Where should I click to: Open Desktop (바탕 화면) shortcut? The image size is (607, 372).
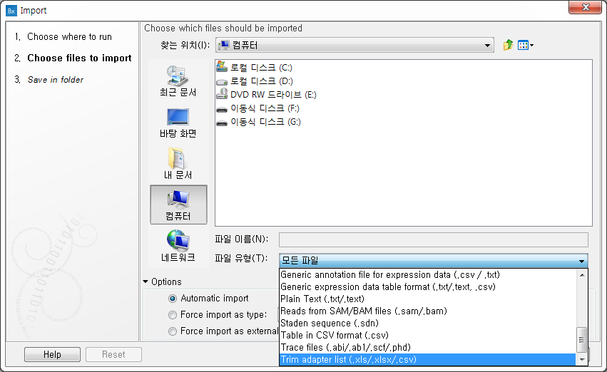click(178, 123)
